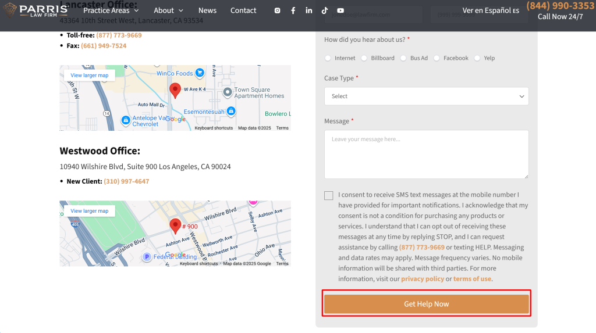Image resolution: width=596 pixels, height=333 pixels.
Task: Expand the Practice Areas menu
Action: click(x=111, y=10)
